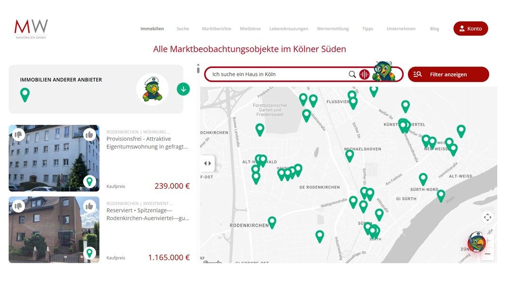Open 'Provisionsfrei - Attraktive Eigentumswohnung' listing title

pos(147,143)
